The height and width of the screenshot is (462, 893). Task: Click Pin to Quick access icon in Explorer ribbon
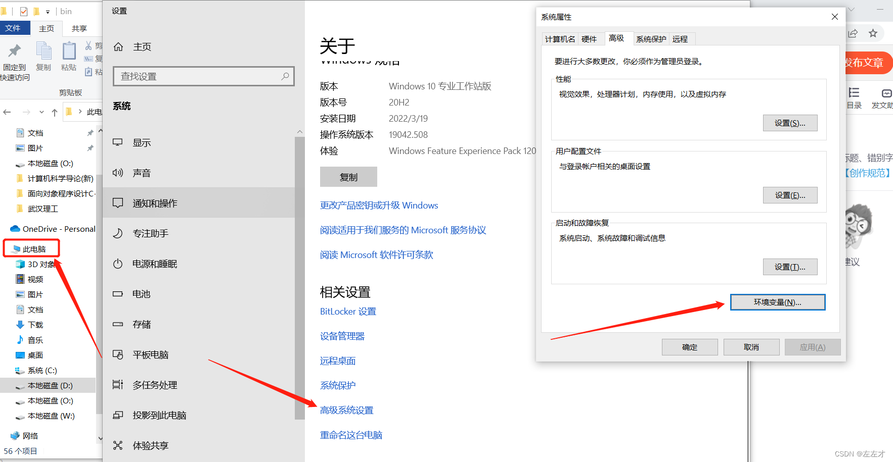(x=15, y=50)
